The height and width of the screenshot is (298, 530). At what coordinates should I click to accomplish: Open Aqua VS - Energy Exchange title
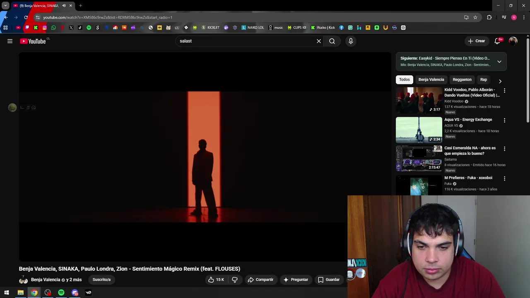click(468, 120)
